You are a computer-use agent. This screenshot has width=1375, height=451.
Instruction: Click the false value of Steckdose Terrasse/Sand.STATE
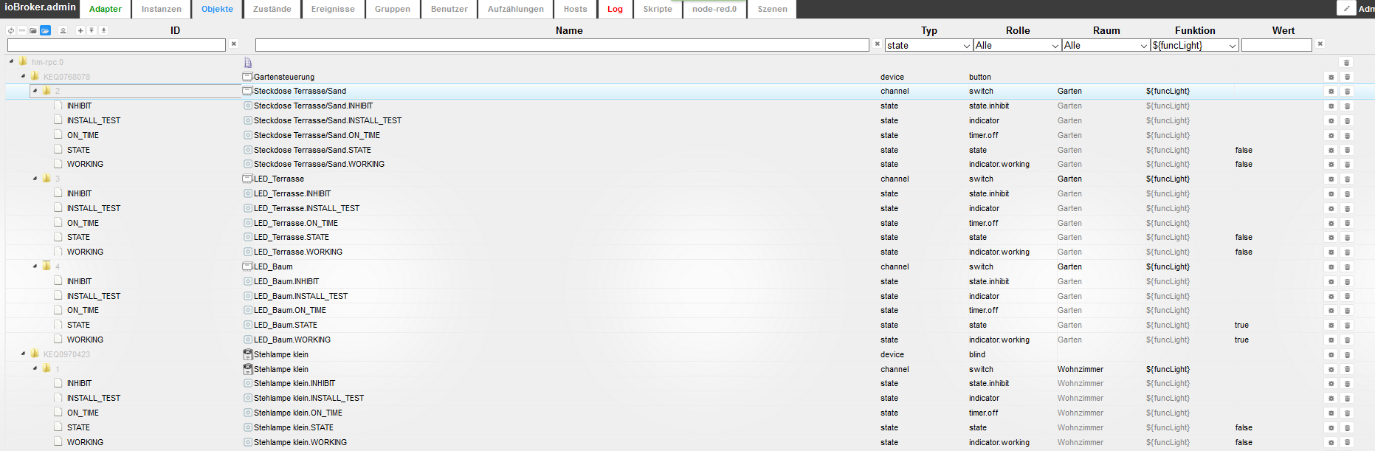coord(1244,150)
